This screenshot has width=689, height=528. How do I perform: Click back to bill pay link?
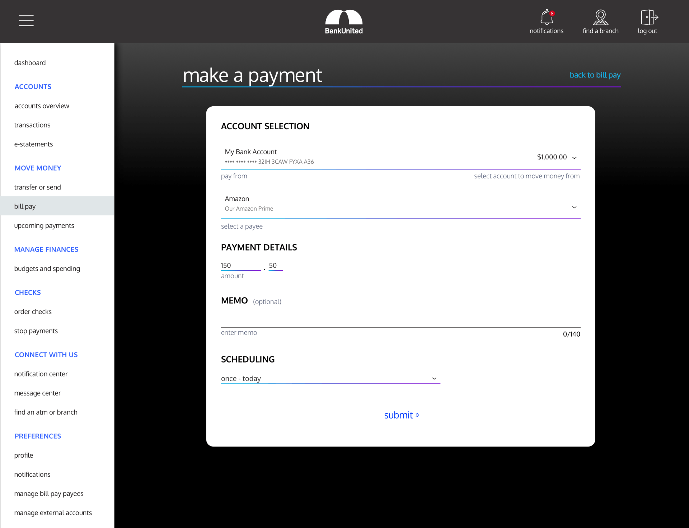coord(595,75)
